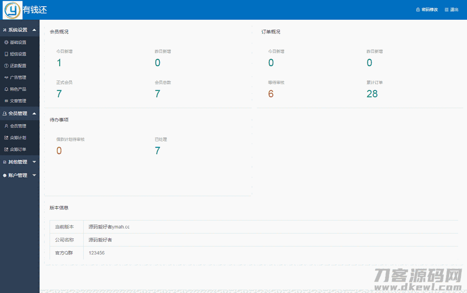Viewport: 467px width, 293px height.
Task: Expand the 账户管理 section arrow
Action: tap(34, 175)
